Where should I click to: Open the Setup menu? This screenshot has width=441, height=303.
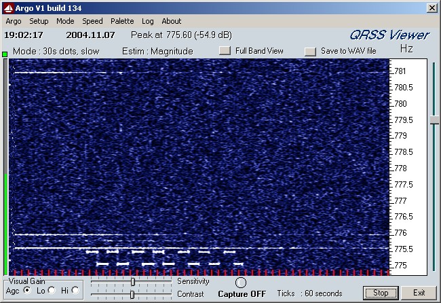[x=39, y=21]
